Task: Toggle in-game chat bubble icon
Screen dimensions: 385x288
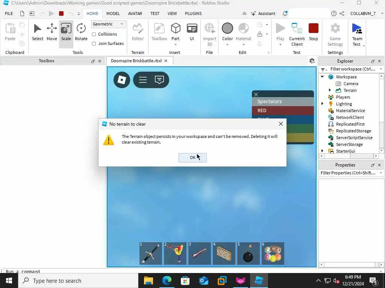Action: [159, 80]
